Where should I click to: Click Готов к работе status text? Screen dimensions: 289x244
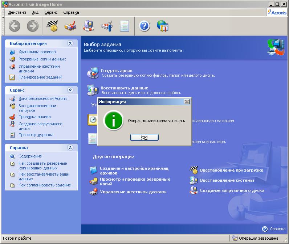pos(17,238)
